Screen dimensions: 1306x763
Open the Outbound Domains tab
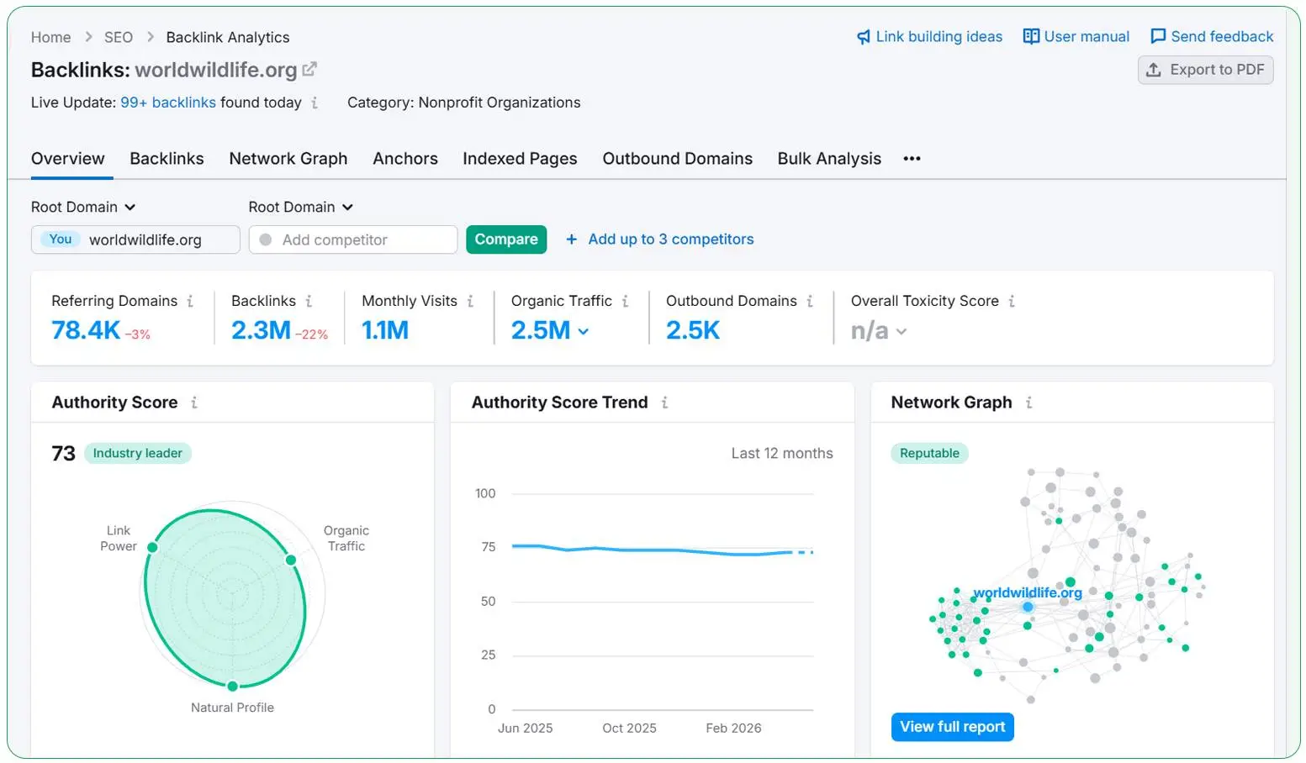coord(677,159)
